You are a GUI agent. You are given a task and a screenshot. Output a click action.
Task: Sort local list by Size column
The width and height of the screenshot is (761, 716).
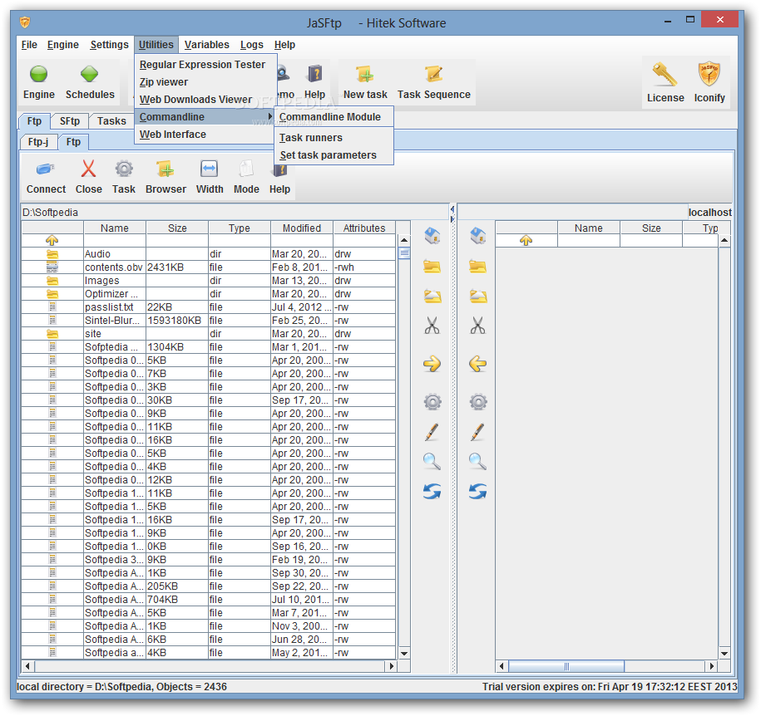pyautogui.click(x=177, y=228)
